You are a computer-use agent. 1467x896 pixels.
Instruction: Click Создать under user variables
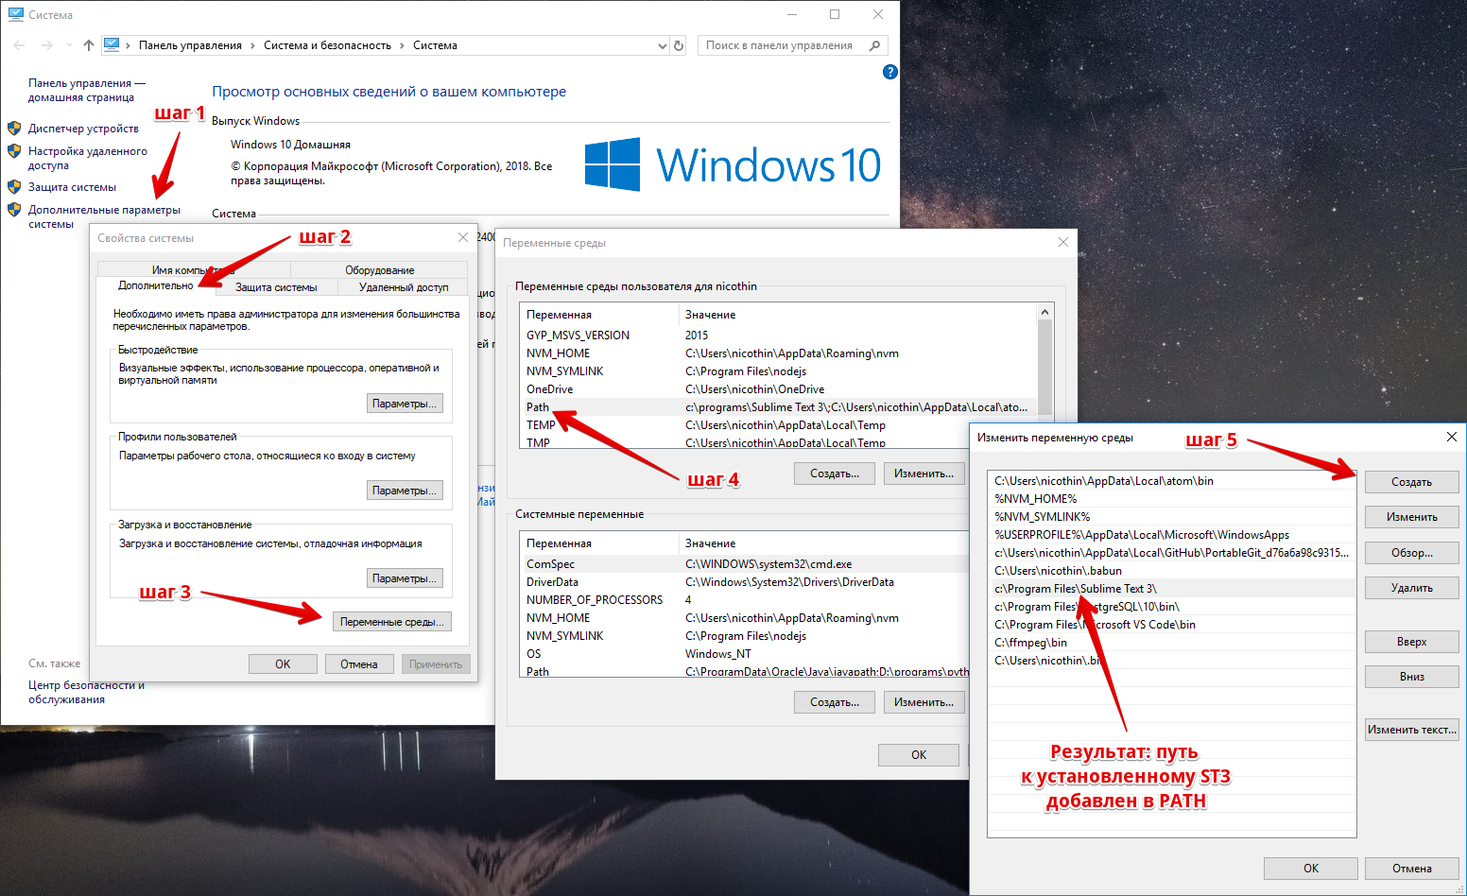(x=835, y=474)
